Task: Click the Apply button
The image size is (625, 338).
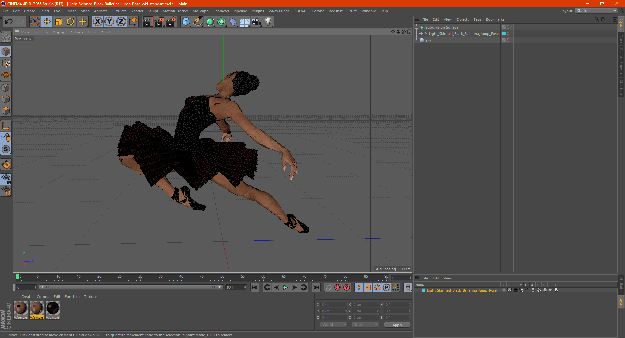Action: click(397, 325)
